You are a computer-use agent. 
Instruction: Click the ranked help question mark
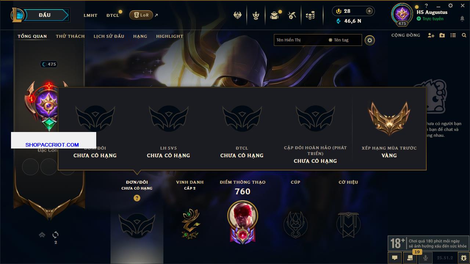(137, 198)
